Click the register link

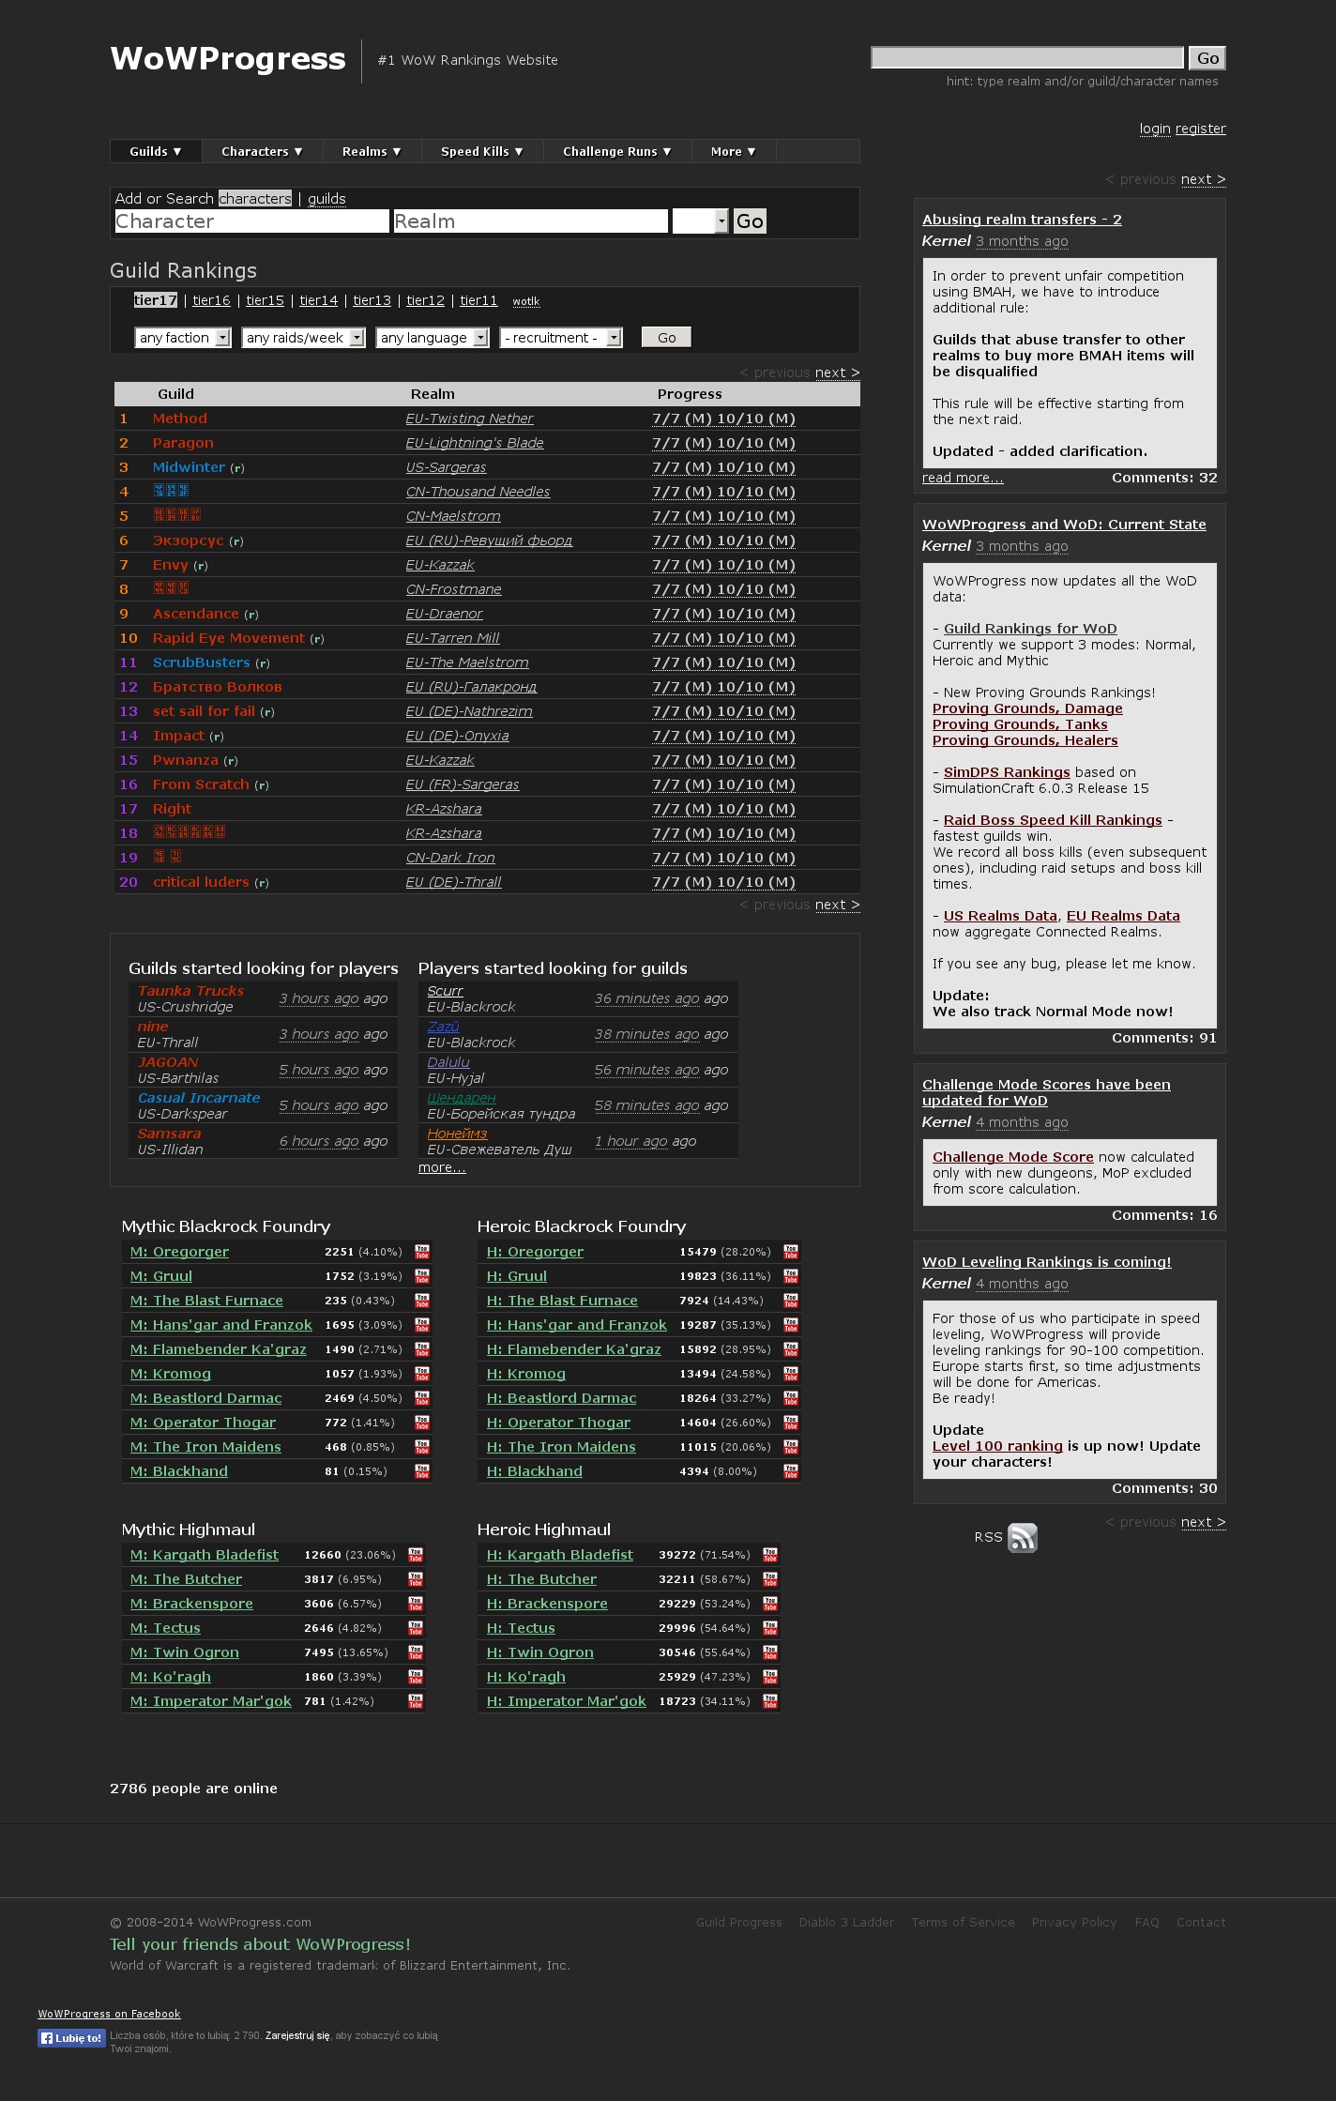tap(1200, 129)
